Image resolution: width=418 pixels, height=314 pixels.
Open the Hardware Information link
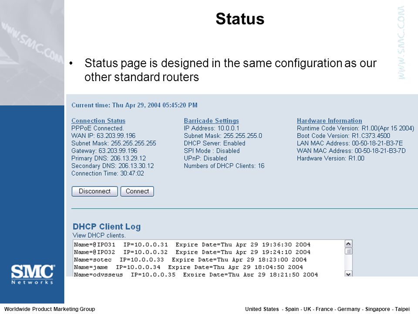pyautogui.click(x=330, y=121)
